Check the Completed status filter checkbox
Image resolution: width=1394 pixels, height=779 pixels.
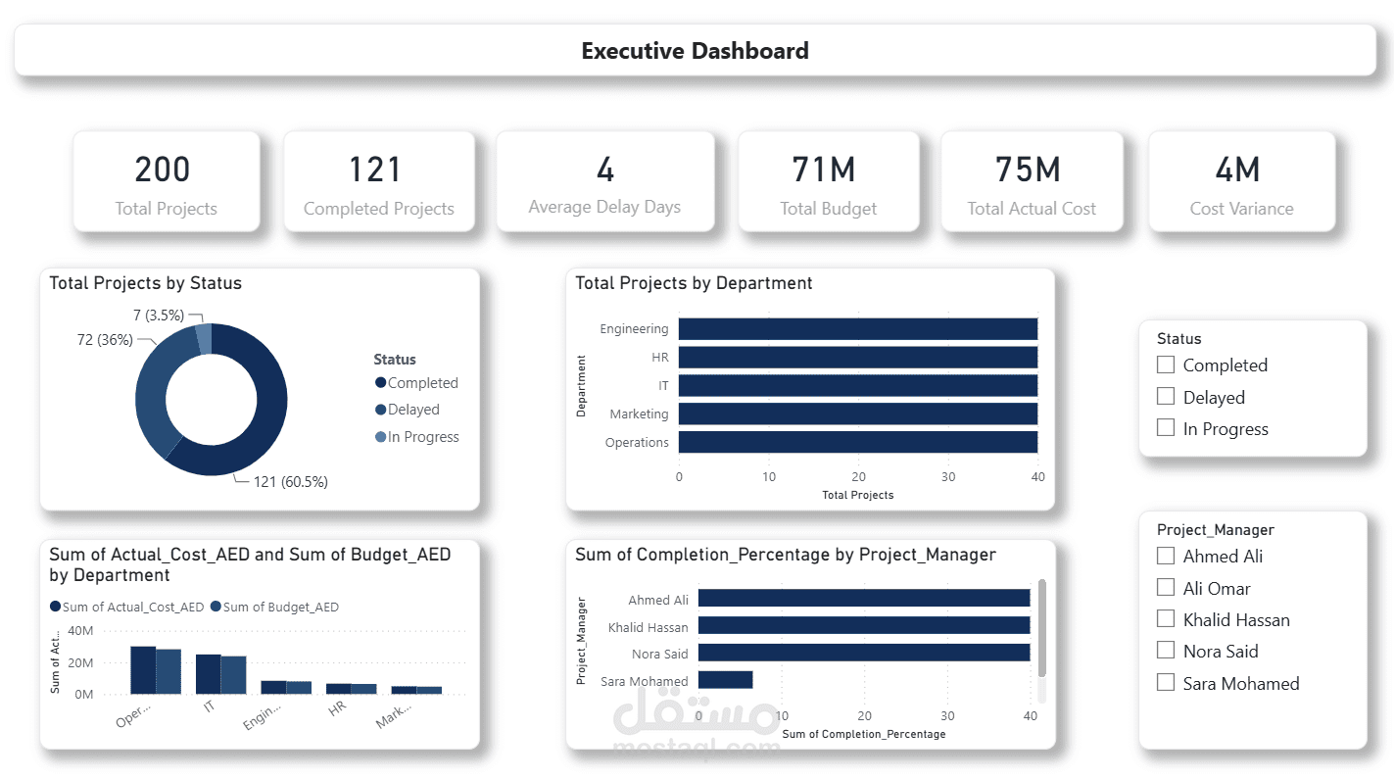pyautogui.click(x=1166, y=365)
